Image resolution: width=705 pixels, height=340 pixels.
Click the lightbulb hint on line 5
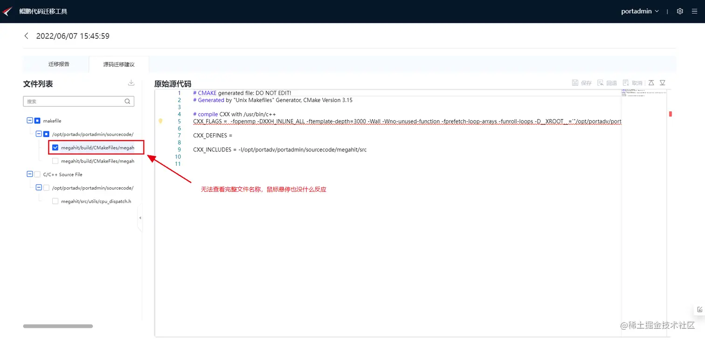pos(160,121)
